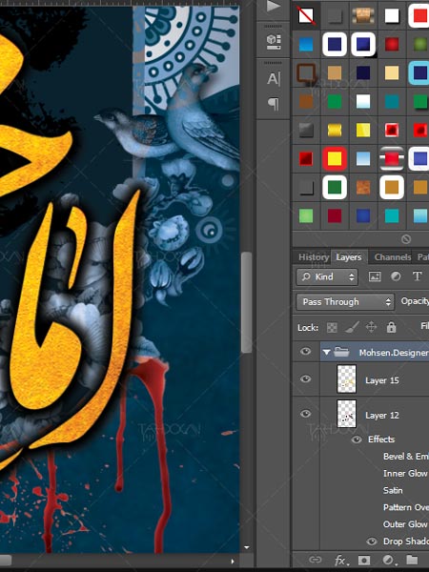Open the 3D properties panel icon

pyautogui.click(x=274, y=42)
